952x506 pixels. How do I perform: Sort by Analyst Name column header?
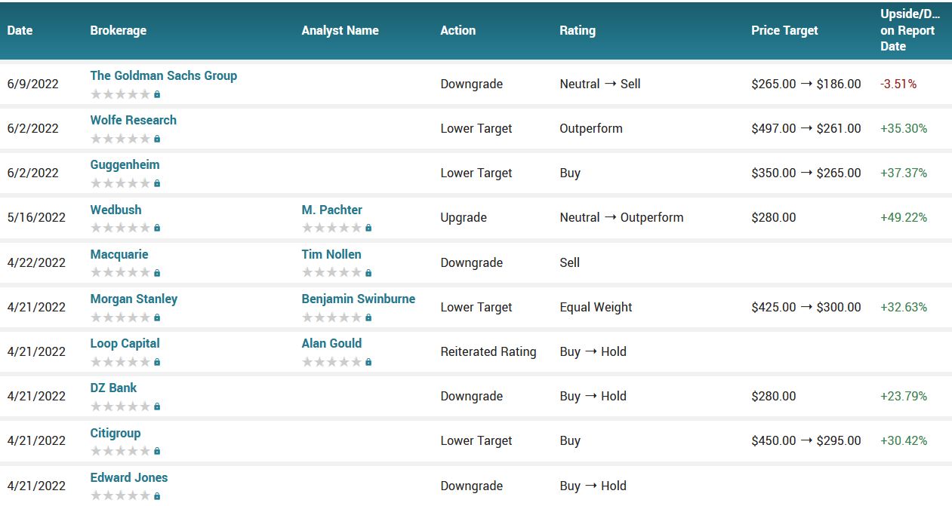[x=340, y=31]
